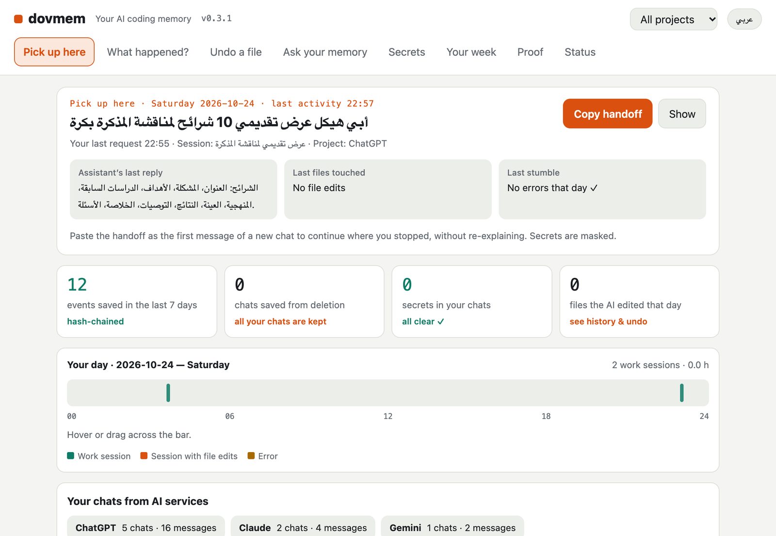Click the hash-chained link
This screenshot has width=776, height=536.
[96, 322]
